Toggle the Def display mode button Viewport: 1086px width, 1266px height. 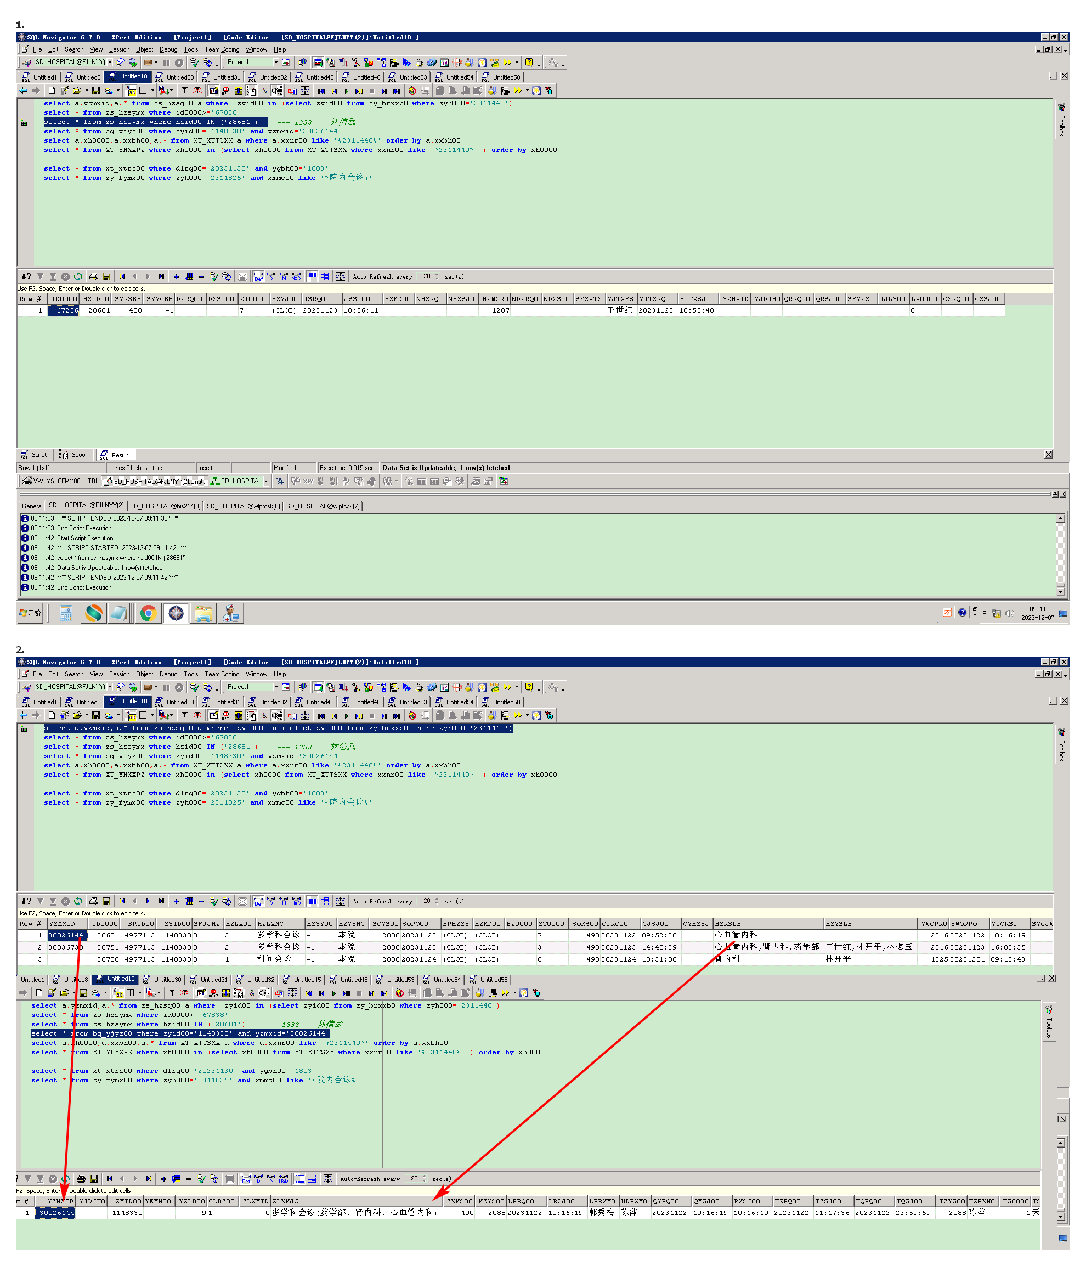coord(258,277)
